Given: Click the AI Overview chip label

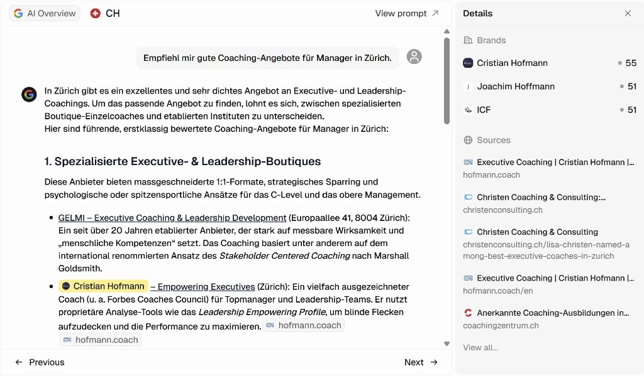Looking at the screenshot, I should tap(52, 14).
